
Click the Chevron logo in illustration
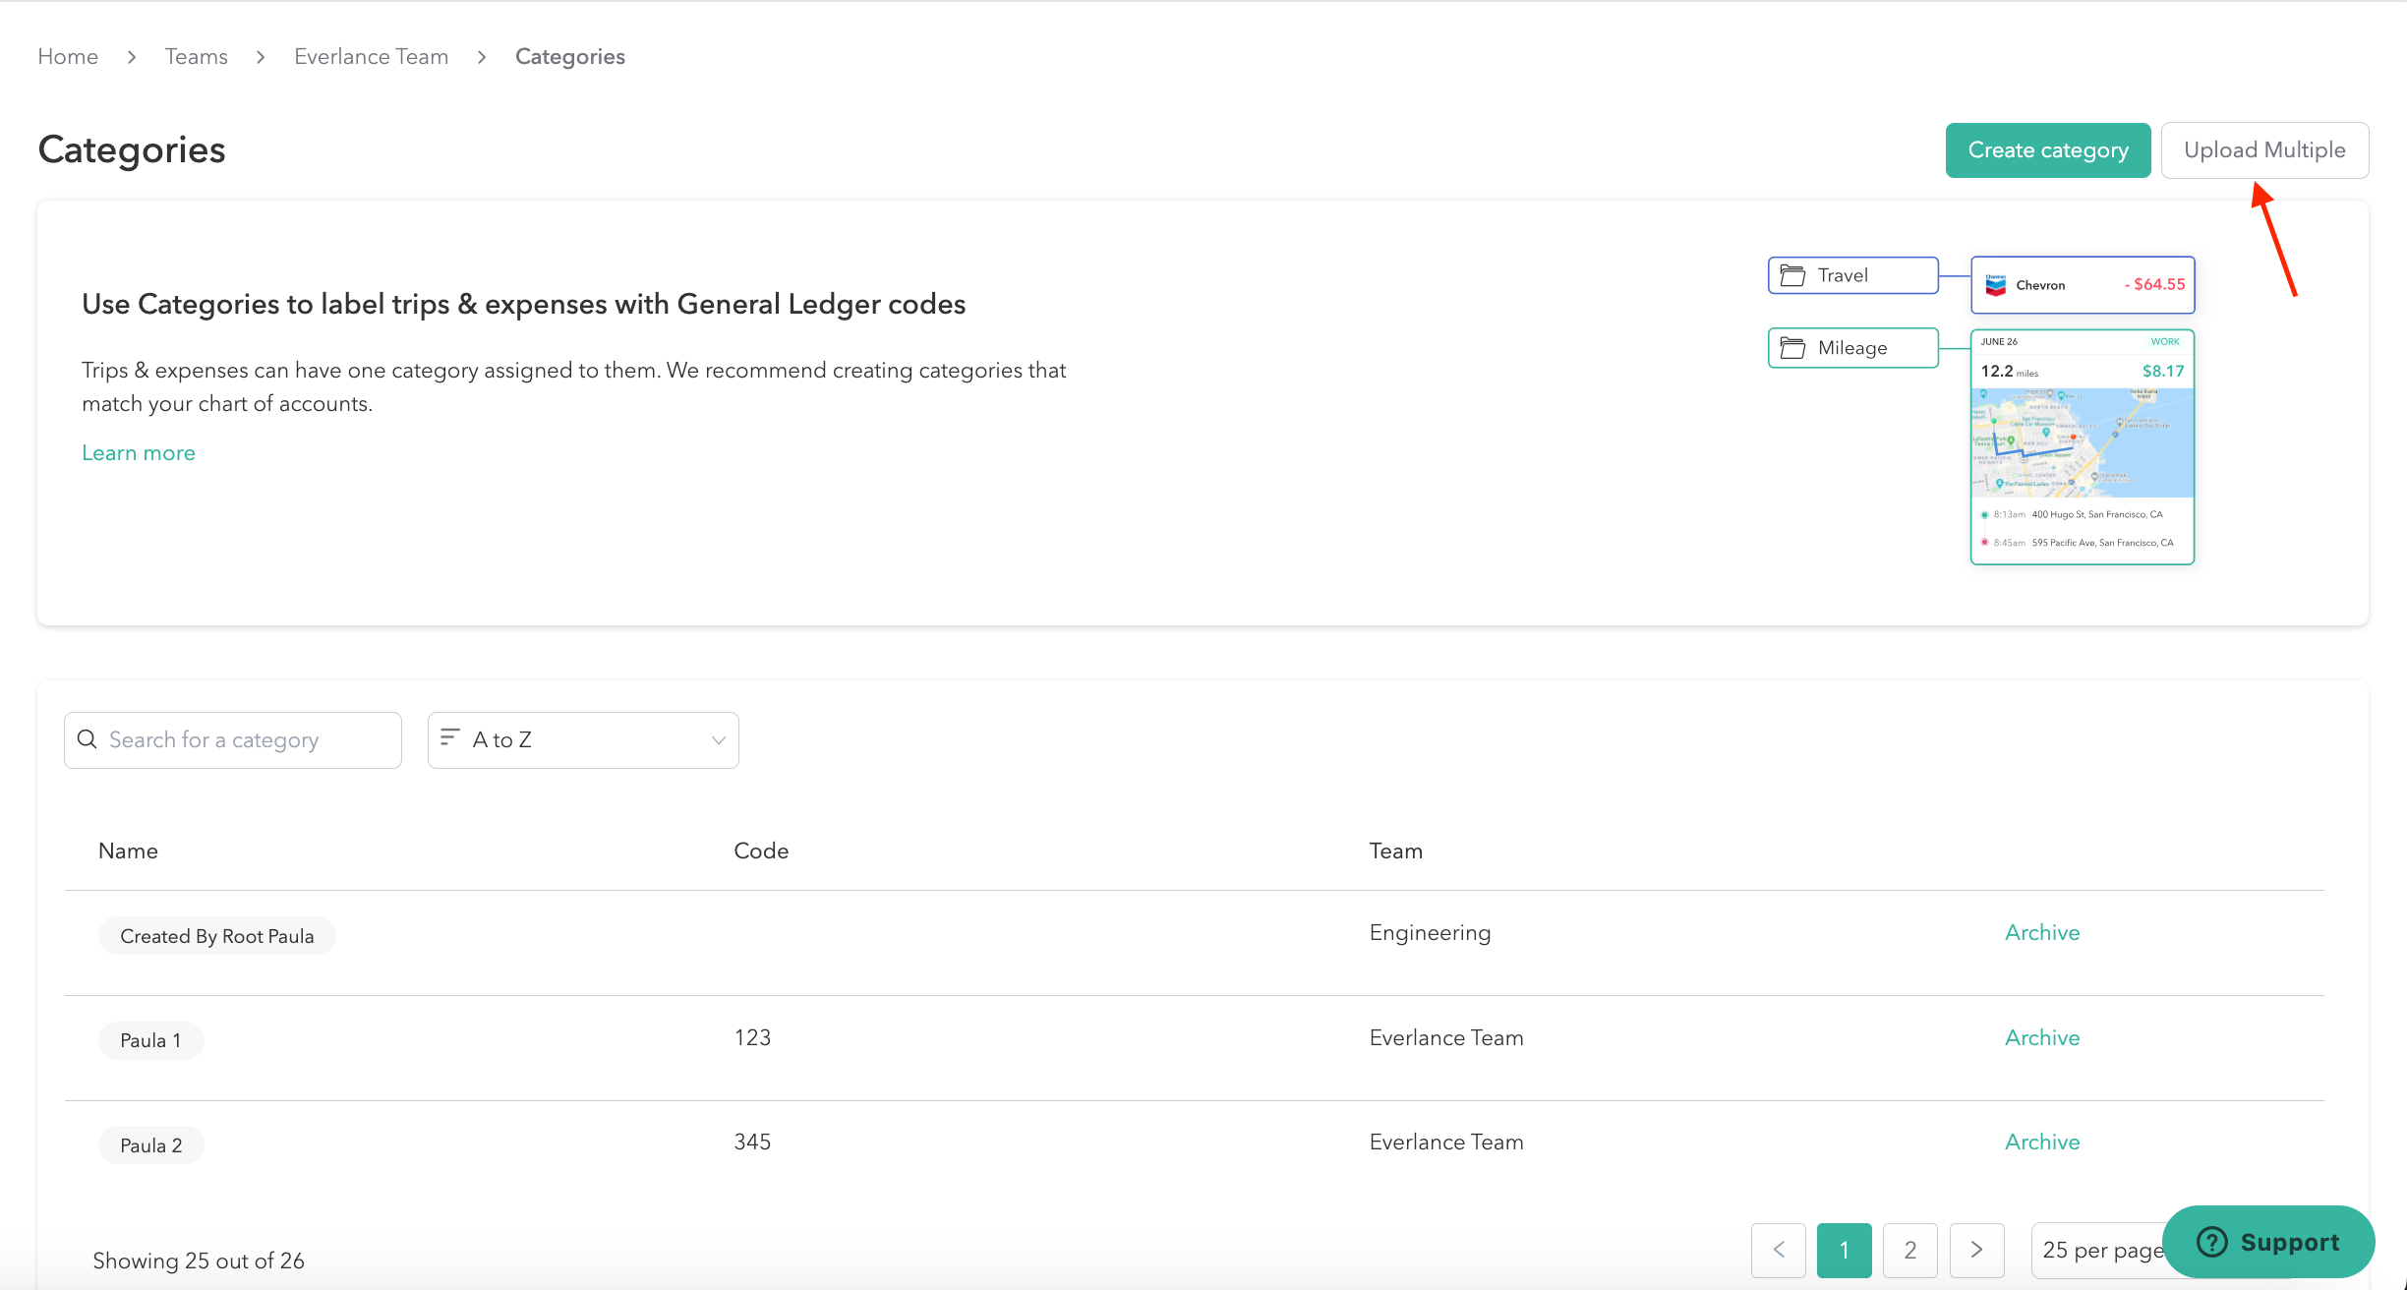pos(1995,285)
